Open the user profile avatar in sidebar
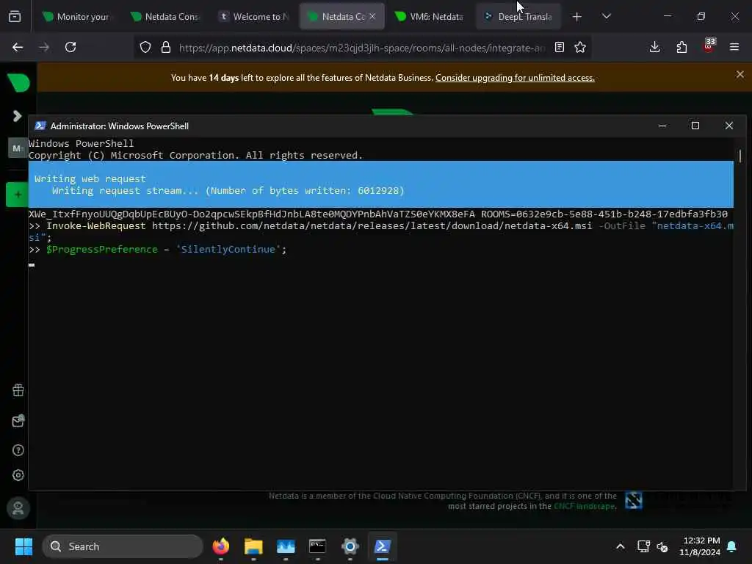 18,508
